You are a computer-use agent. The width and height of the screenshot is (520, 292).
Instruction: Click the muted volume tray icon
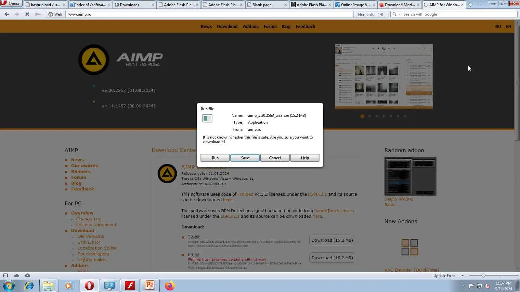click(x=487, y=286)
